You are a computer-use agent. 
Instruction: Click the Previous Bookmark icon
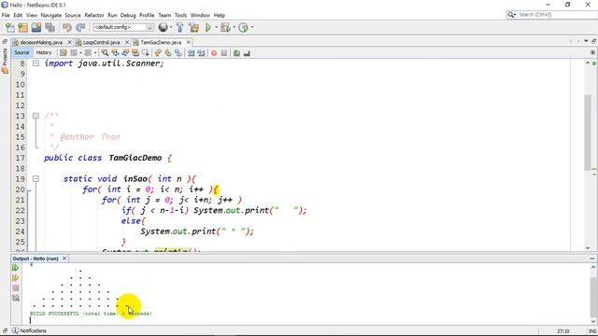click(x=158, y=53)
